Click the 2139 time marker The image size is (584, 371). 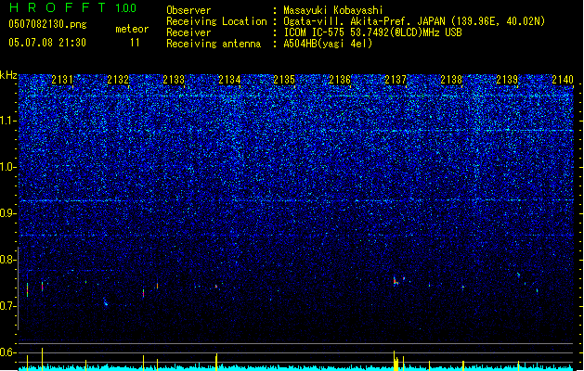pyautogui.click(x=507, y=80)
